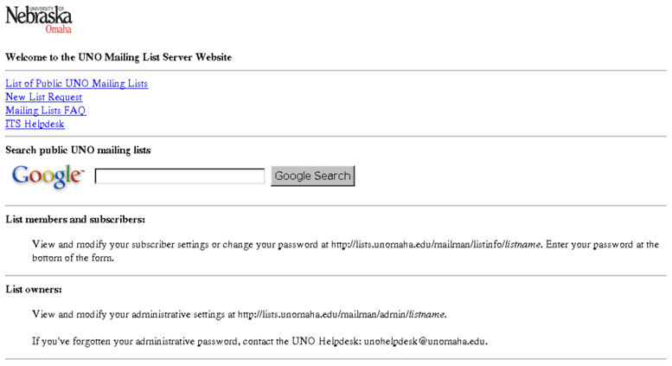Open the New List Request link

(x=44, y=97)
